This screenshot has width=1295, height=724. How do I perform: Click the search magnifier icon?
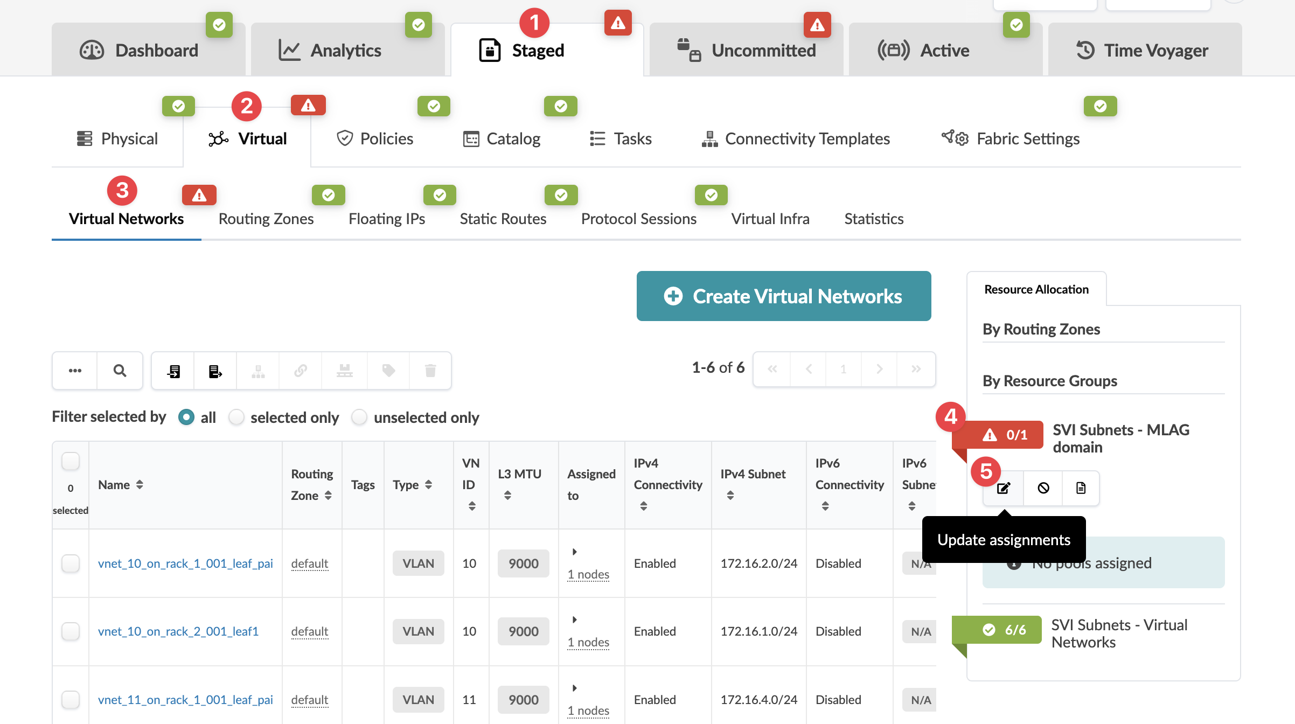(x=120, y=371)
